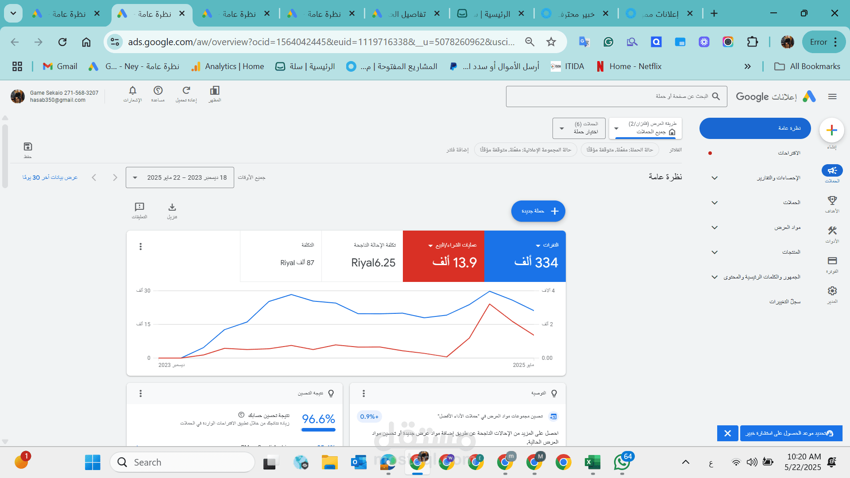This screenshot has height=478, width=850.
Task: Click the help question mark icon
Action: point(158,91)
